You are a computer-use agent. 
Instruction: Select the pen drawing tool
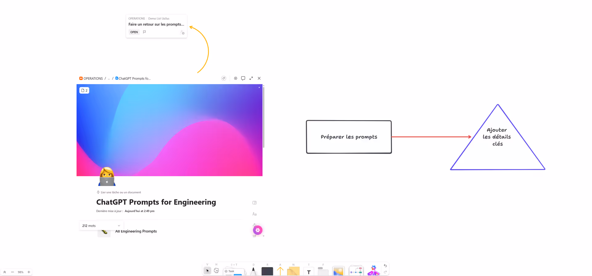(x=253, y=271)
